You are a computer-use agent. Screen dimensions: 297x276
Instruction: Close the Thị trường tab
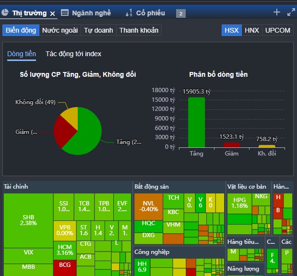[53, 13]
